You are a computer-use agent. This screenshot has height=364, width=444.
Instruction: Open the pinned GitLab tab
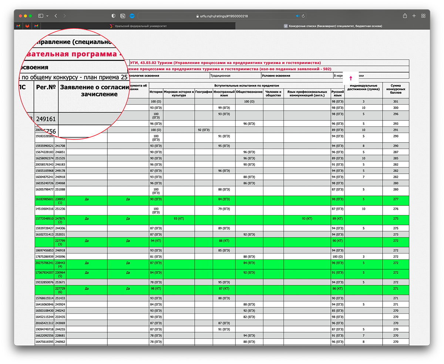click(x=27, y=26)
